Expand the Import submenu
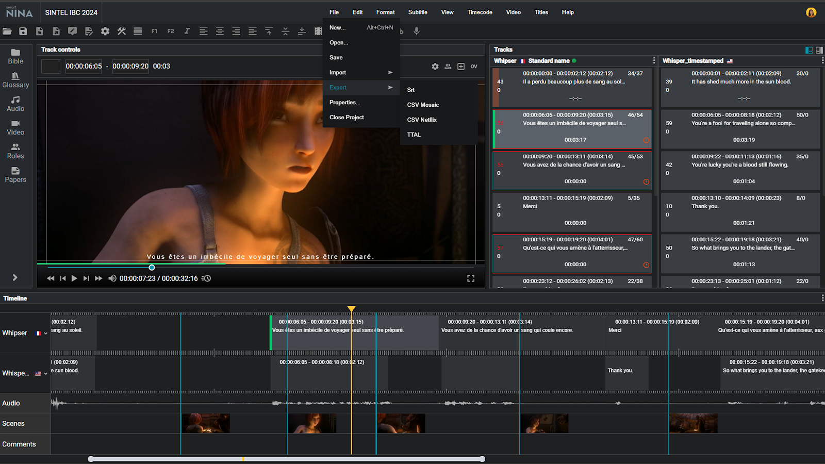This screenshot has width=825, height=464. (x=361, y=73)
